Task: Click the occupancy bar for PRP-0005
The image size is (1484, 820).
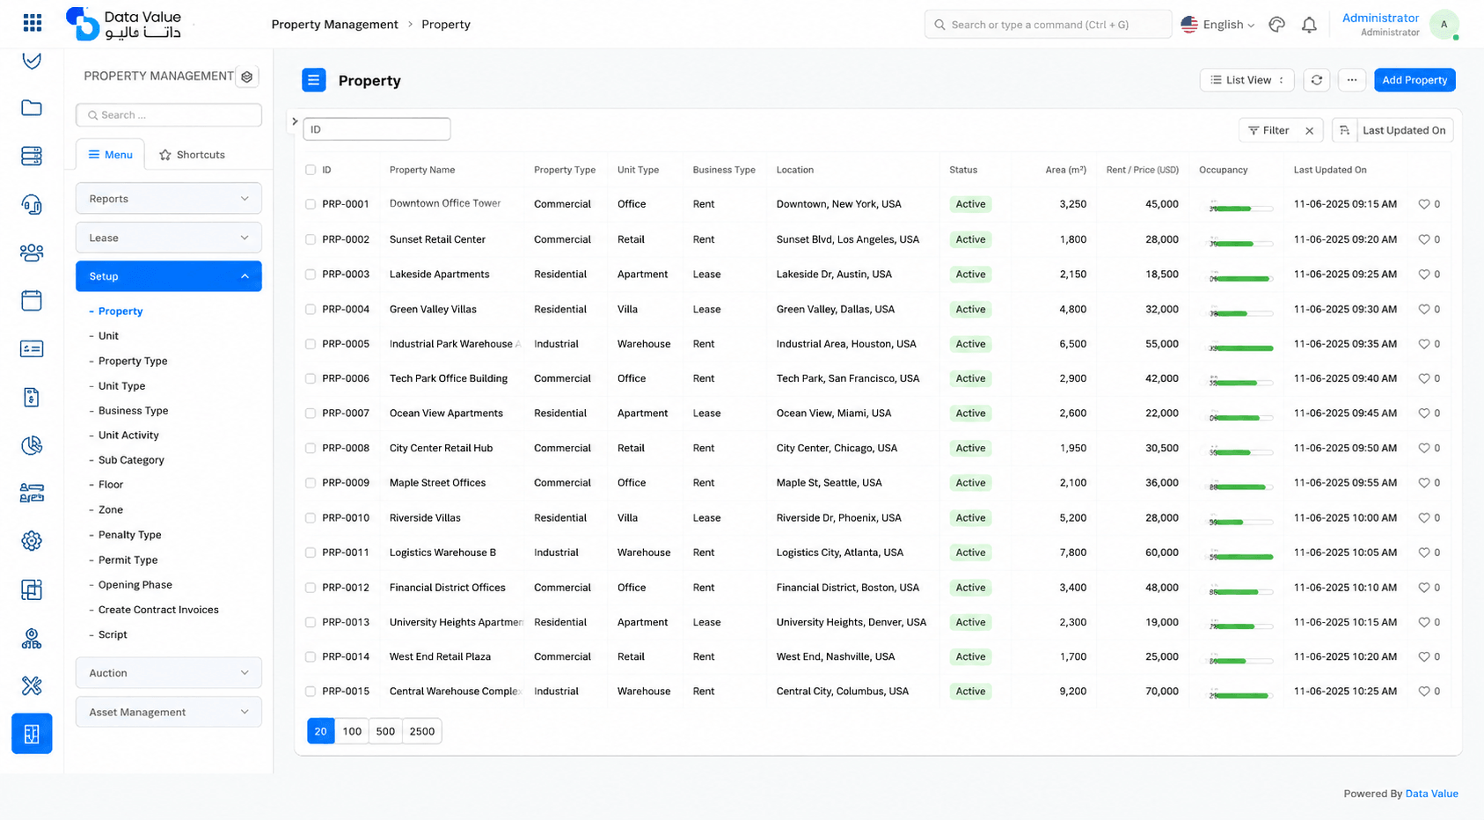Action: (1241, 348)
